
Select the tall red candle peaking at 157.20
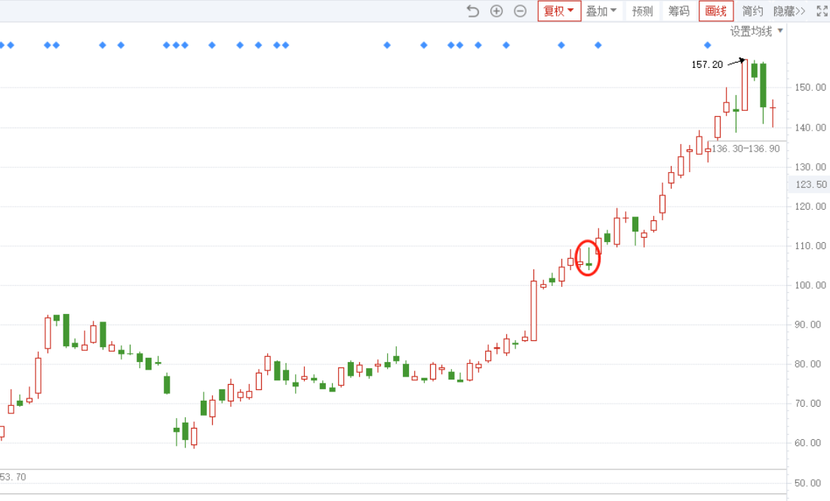pos(745,85)
